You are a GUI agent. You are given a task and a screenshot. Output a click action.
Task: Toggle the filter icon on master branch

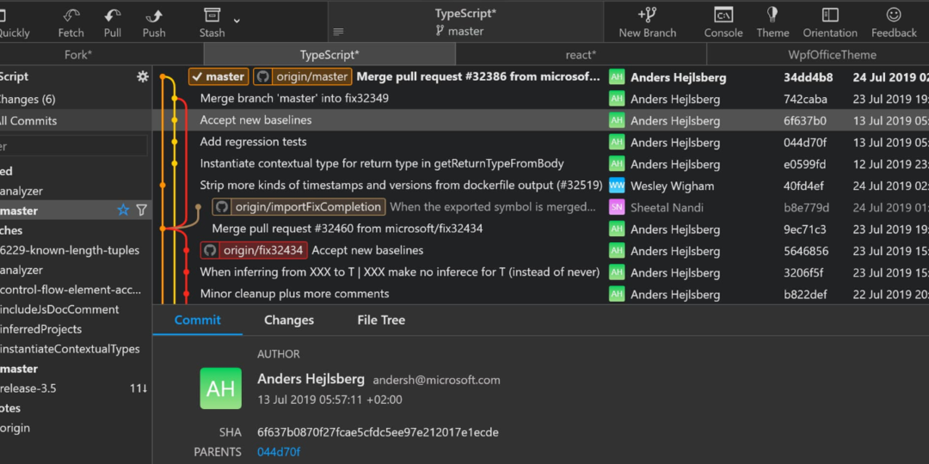coord(141,211)
